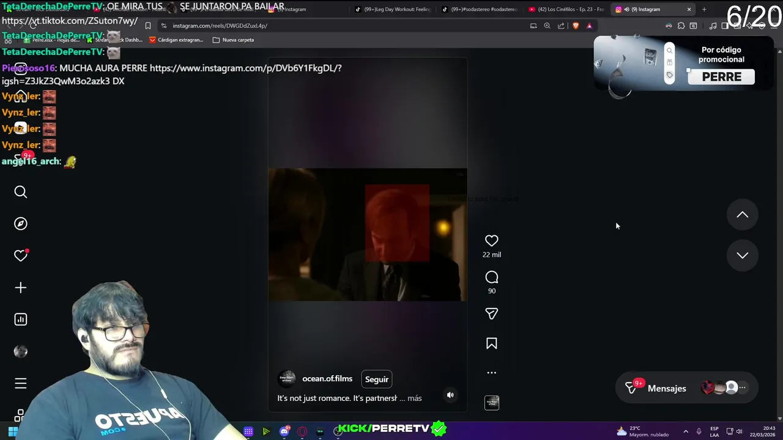
Task: Open the volume control in system tray
Action: [x=739, y=431]
